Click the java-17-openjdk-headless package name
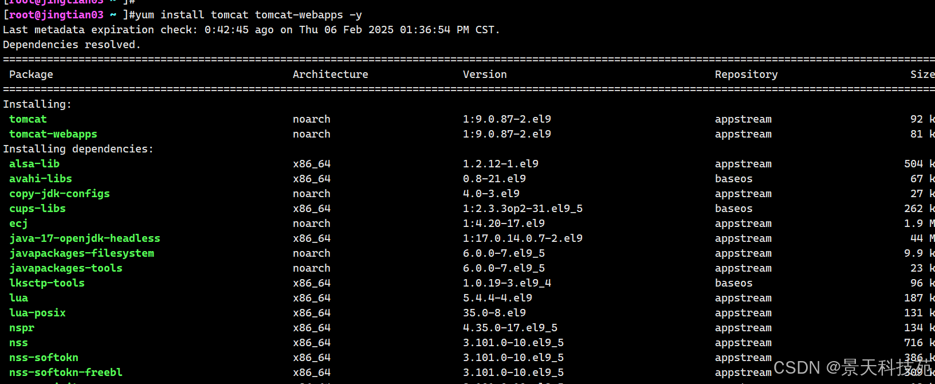 [x=85, y=238]
